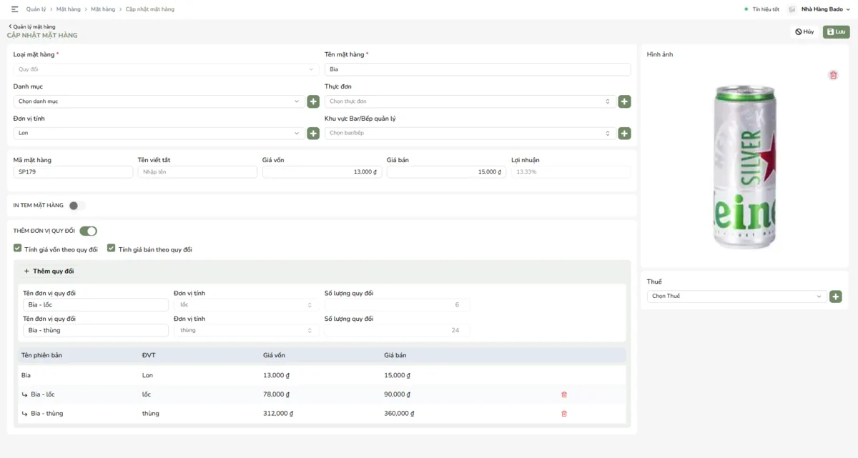Uncheck Tính giá bán theo quy đổi
The width and height of the screenshot is (858, 458).
pyautogui.click(x=112, y=248)
